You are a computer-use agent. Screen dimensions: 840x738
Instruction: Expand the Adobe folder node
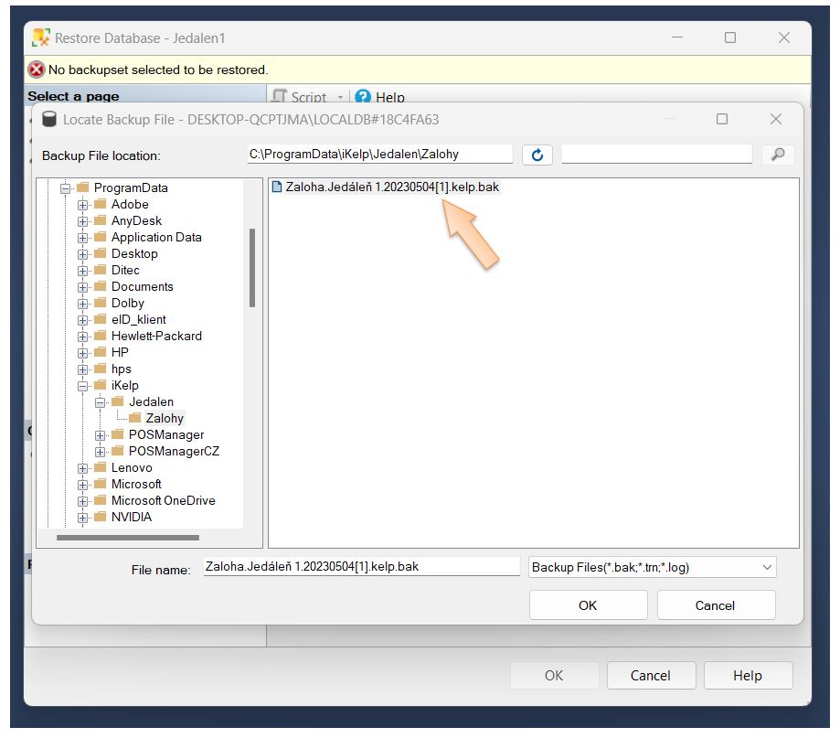click(83, 205)
